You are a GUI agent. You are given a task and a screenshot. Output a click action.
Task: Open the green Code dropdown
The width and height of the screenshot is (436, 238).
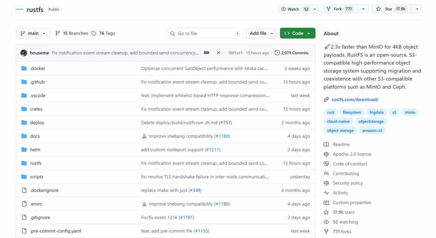(298, 33)
